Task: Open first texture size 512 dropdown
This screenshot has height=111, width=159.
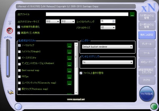Action: pyautogui.click(x=53, y=21)
